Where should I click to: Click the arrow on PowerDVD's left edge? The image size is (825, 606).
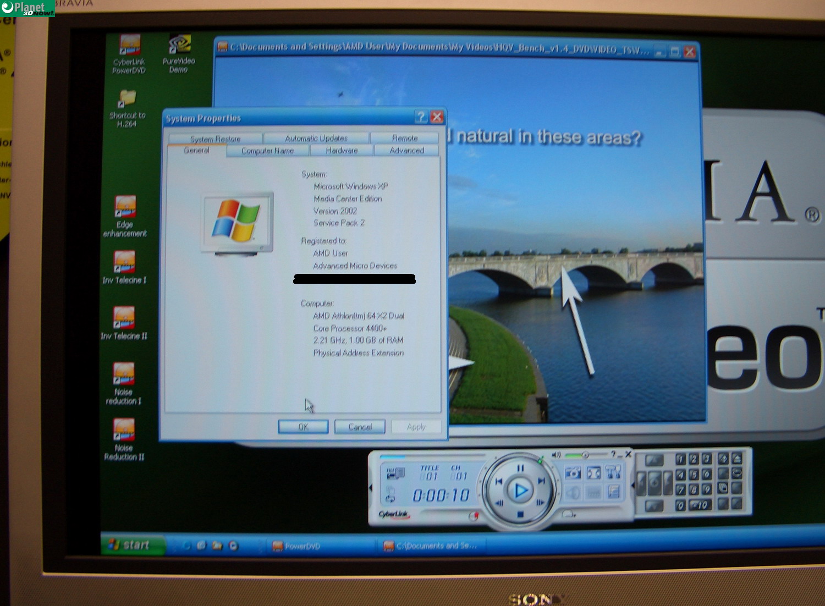pyautogui.click(x=371, y=487)
